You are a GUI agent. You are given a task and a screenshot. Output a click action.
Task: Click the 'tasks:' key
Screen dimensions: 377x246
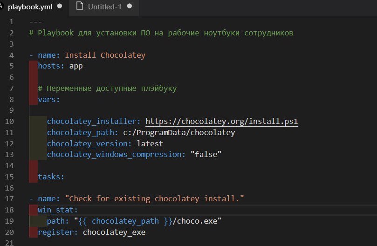coord(51,177)
